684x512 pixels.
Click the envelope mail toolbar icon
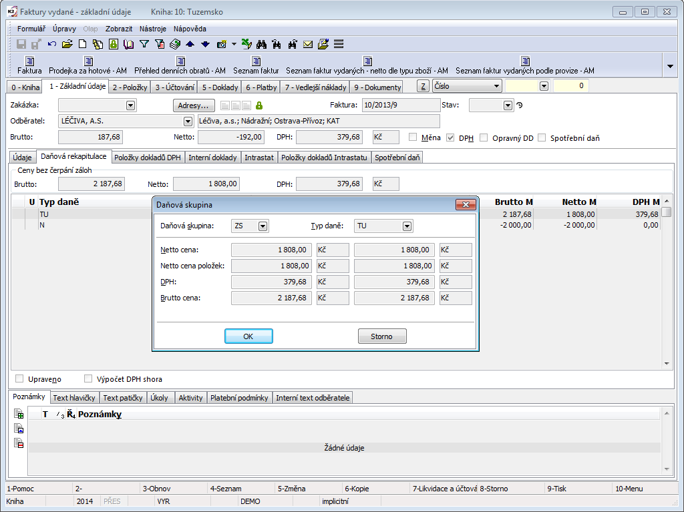click(x=308, y=44)
